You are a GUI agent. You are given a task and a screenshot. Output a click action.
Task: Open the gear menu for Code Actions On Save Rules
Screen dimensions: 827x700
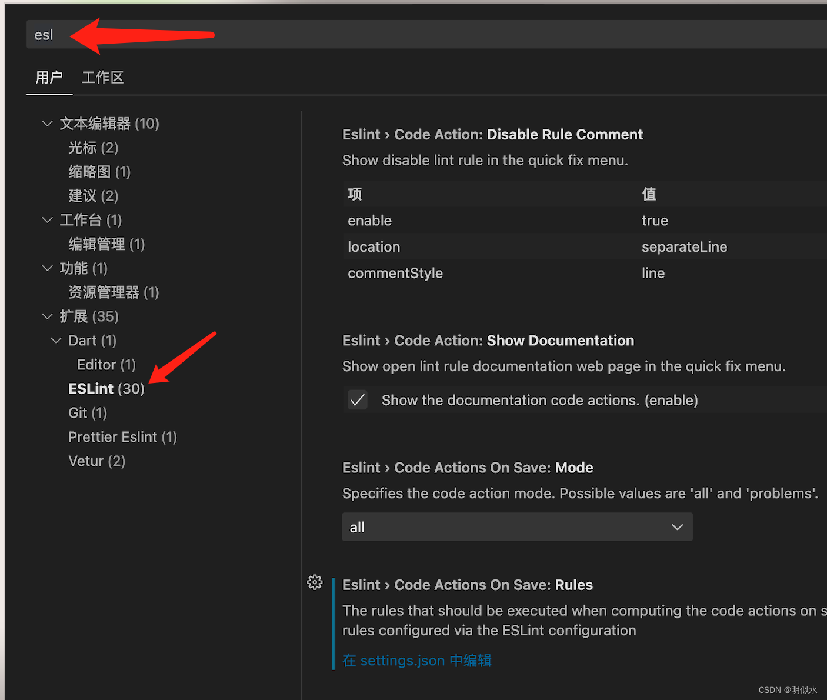tap(315, 582)
